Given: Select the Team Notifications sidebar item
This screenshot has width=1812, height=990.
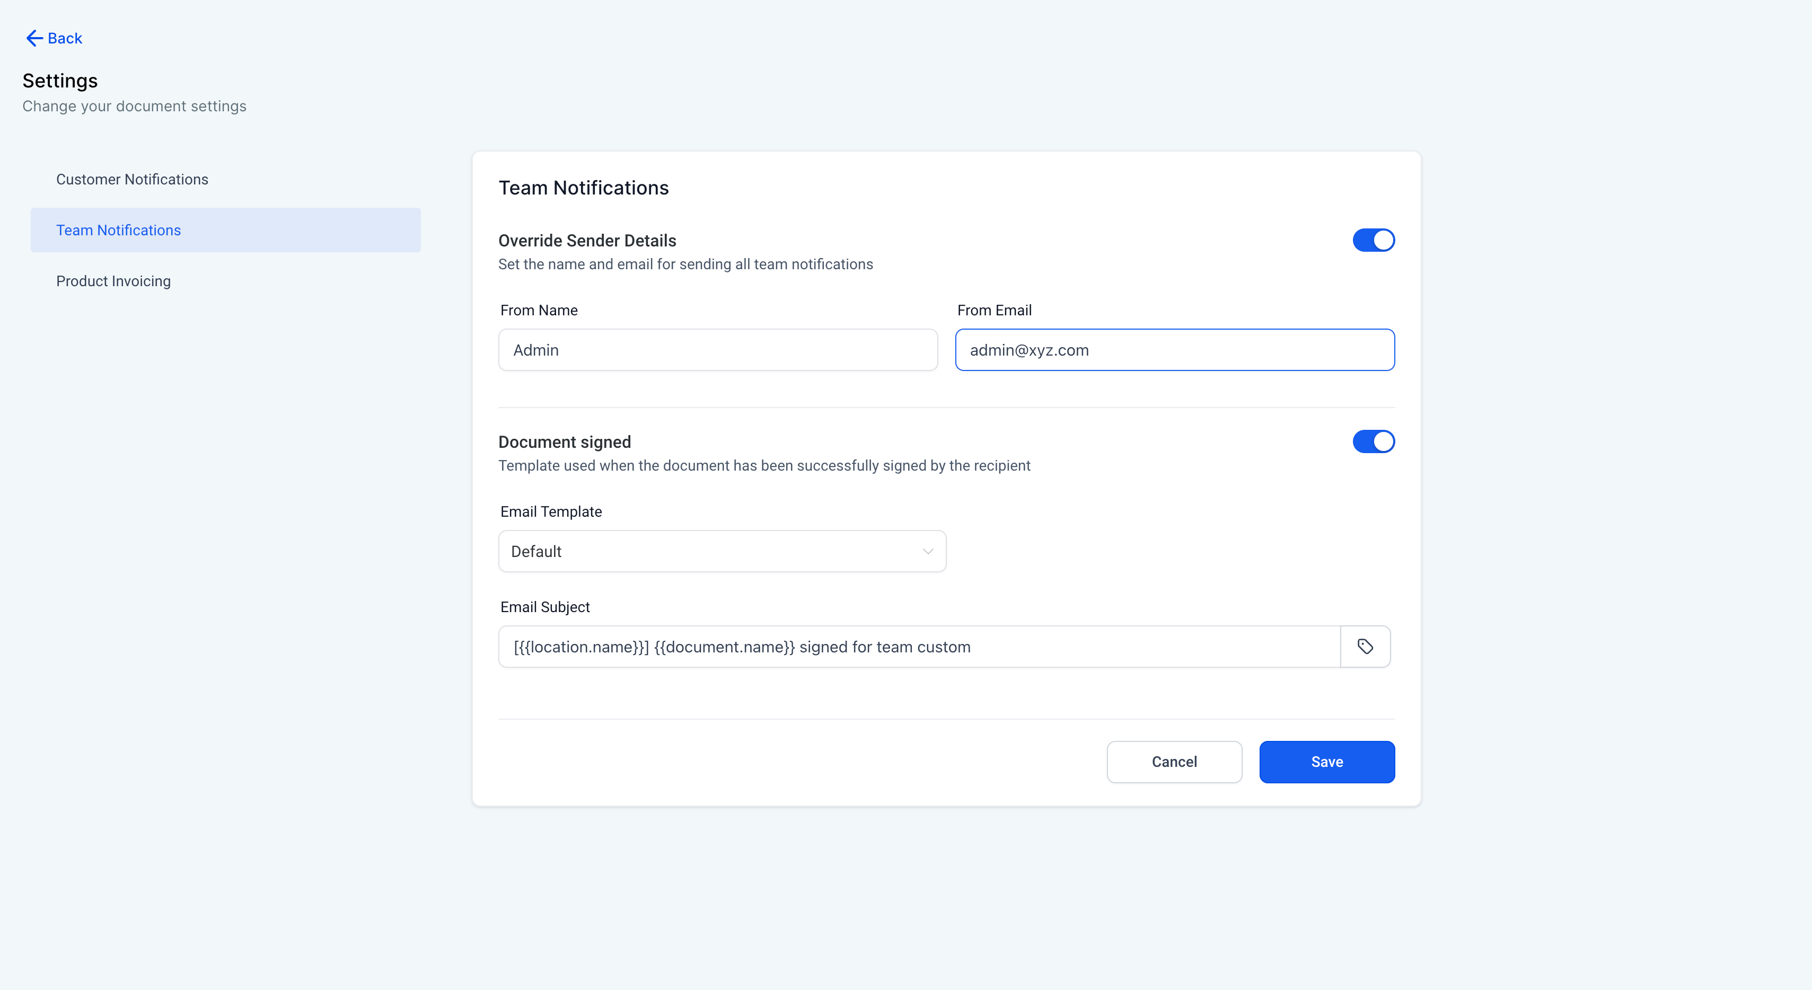Looking at the screenshot, I should [118, 230].
